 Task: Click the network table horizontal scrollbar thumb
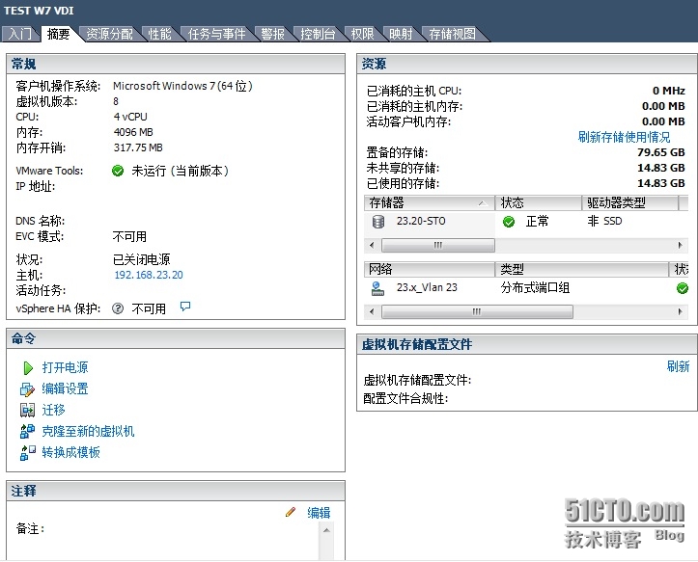click(477, 311)
